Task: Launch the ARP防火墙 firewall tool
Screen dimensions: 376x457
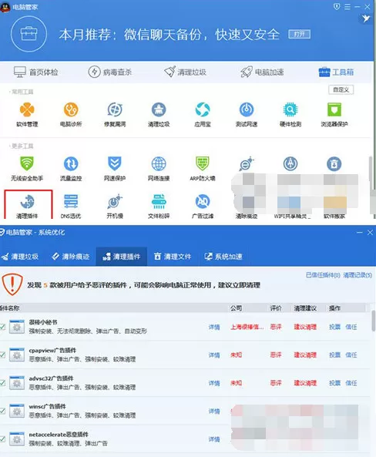Action: pyautogui.click(x=203, y=169)
